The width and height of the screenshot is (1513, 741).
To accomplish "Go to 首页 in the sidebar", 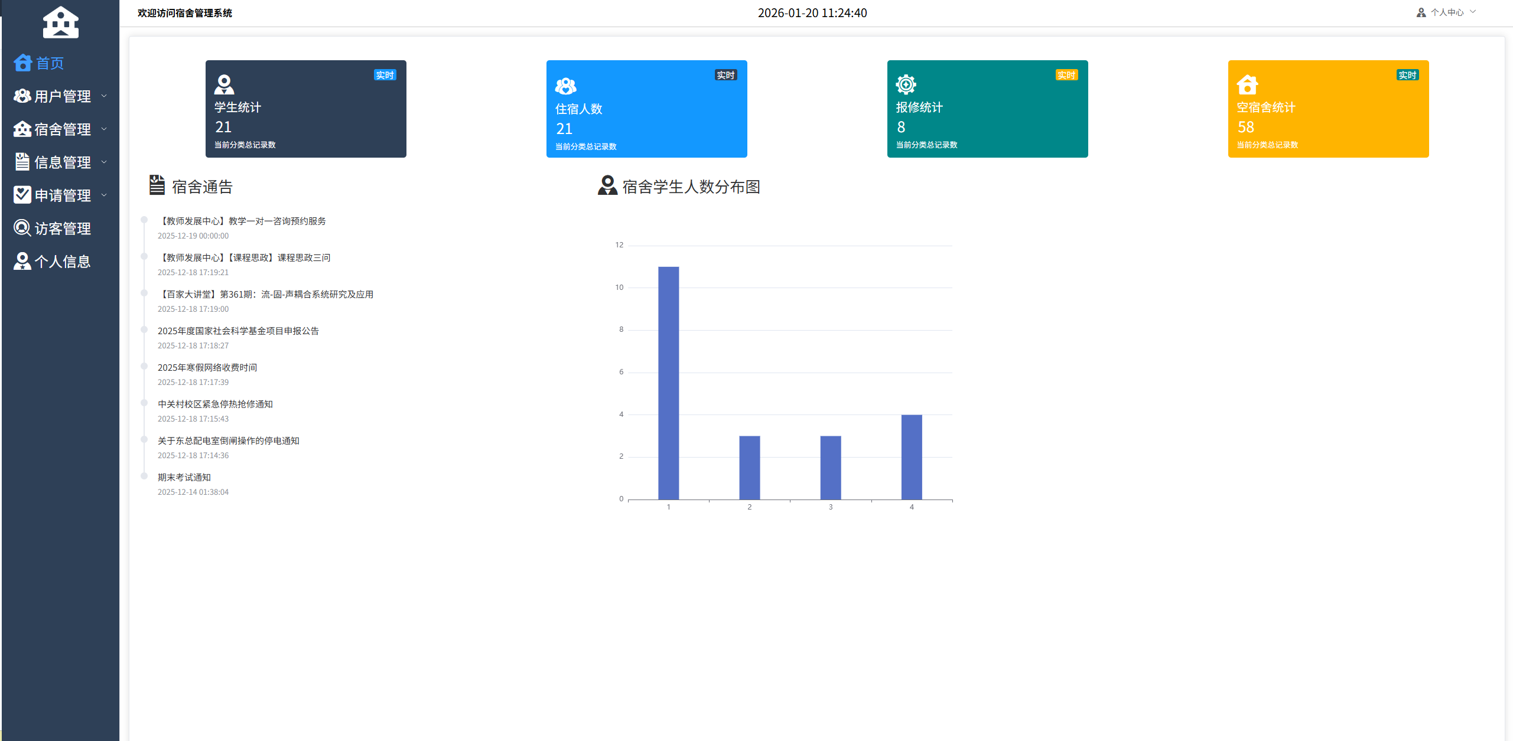I will pyautogui.click(x=50, y=63).
